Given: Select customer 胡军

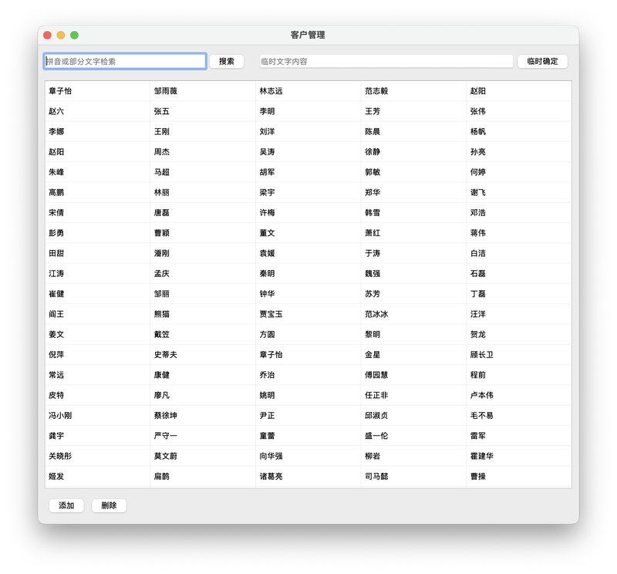Looking at the screenshot, I should (308, 172).
